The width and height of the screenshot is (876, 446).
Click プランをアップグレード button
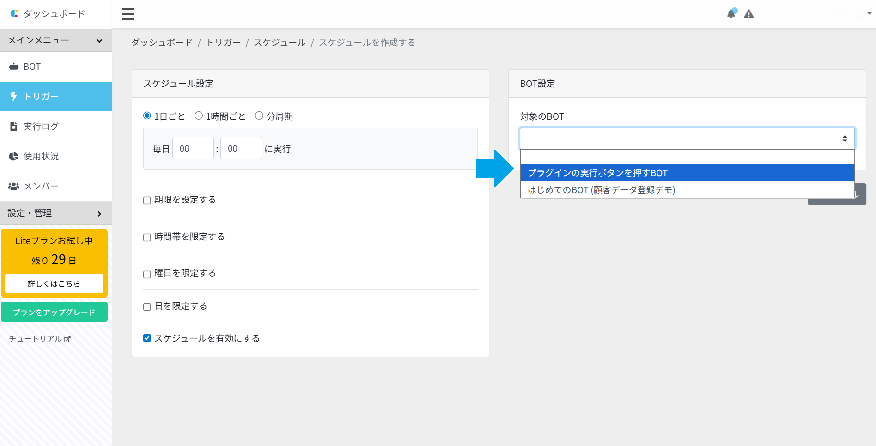coord(54,312)
